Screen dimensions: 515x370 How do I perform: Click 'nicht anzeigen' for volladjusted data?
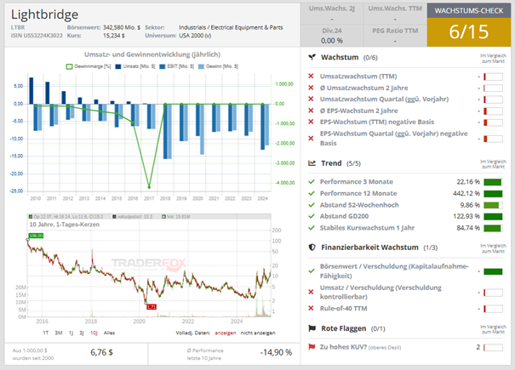(x=258, y=333)
